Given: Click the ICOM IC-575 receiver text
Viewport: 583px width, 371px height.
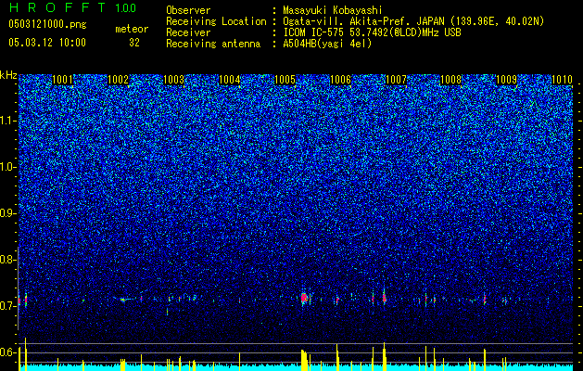Looking at the screenshot, I should 372,32.
